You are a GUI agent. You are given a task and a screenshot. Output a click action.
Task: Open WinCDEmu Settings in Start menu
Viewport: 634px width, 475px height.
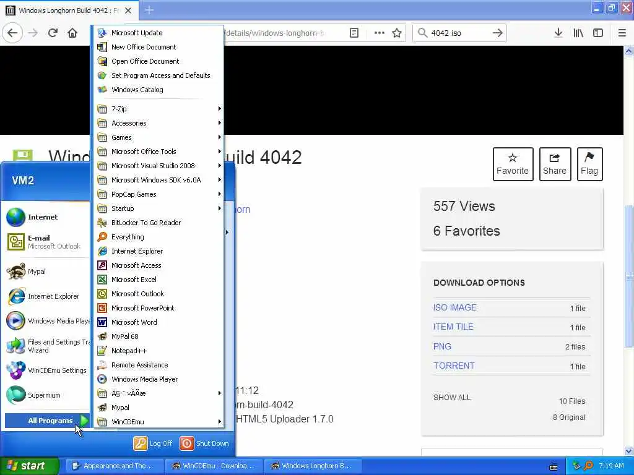(46, 370)
